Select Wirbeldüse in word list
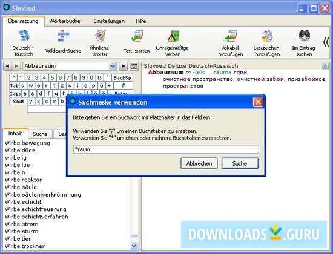The height and width of the screenshot is (254, 333). click(20, 151)
